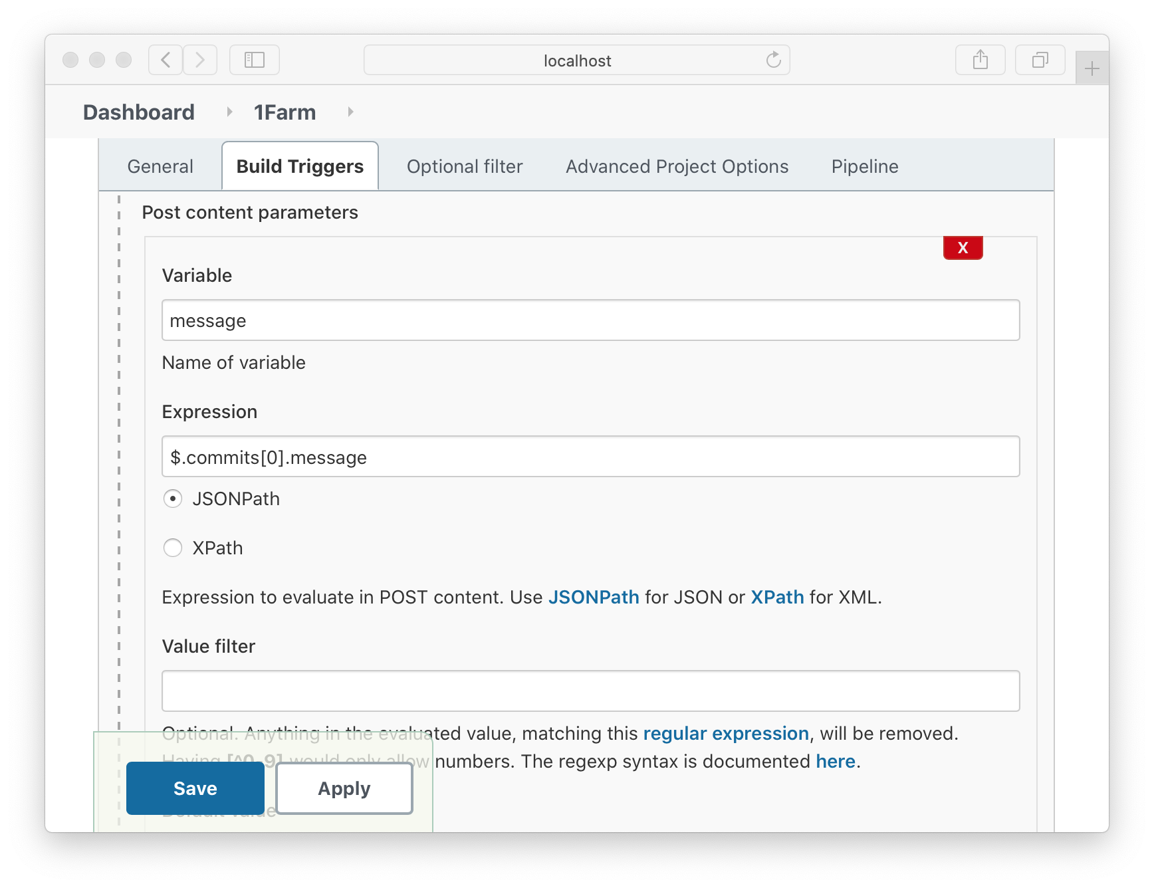Open the XPath documentation link
The image size is (1154, 888).
pos(777,597)
